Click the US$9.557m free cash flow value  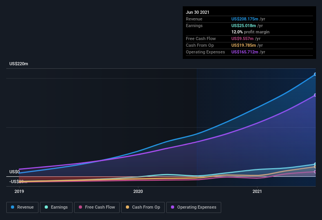242,38
